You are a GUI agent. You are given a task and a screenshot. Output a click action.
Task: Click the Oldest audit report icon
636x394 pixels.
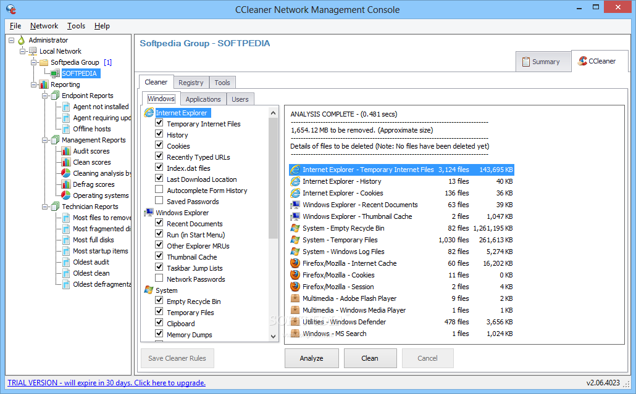tap(66, 262)
